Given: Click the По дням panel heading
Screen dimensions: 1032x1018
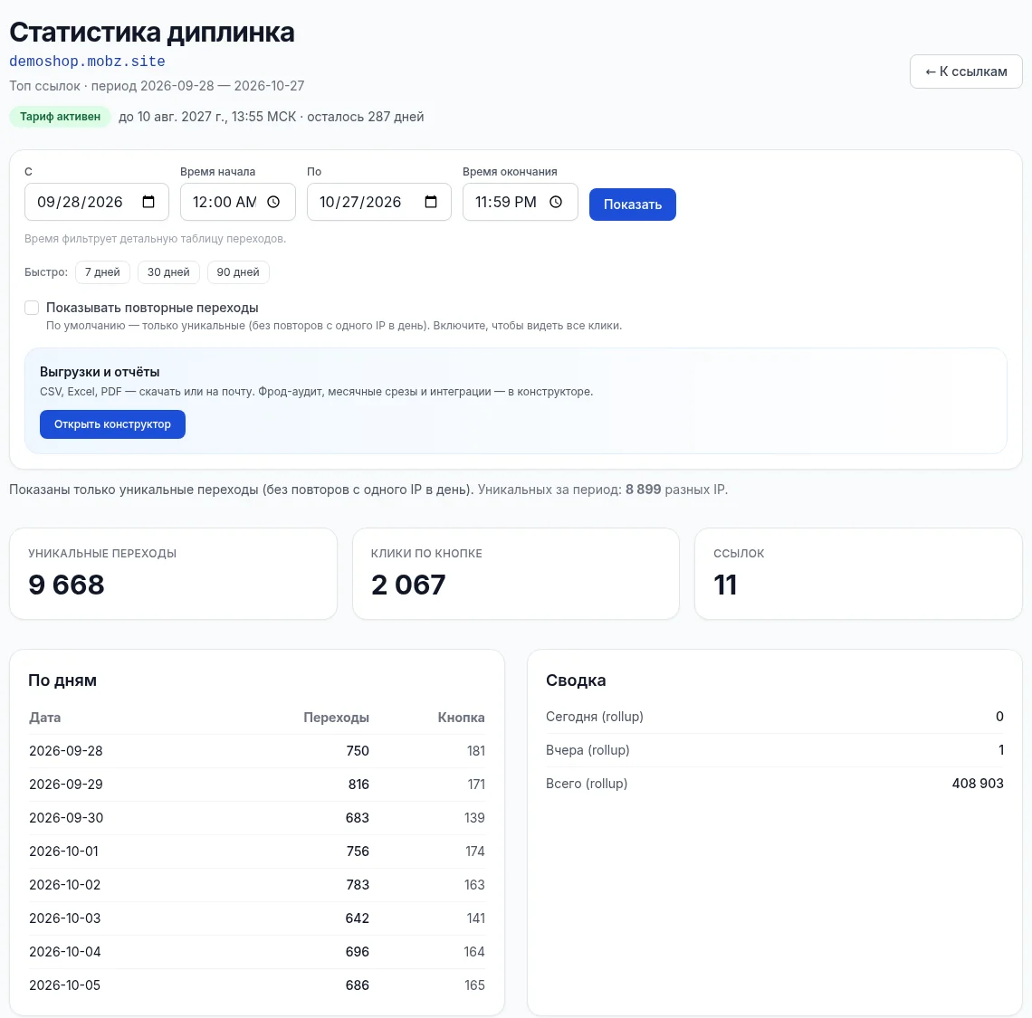Looking at the screenshot, I should pos(62,680).
